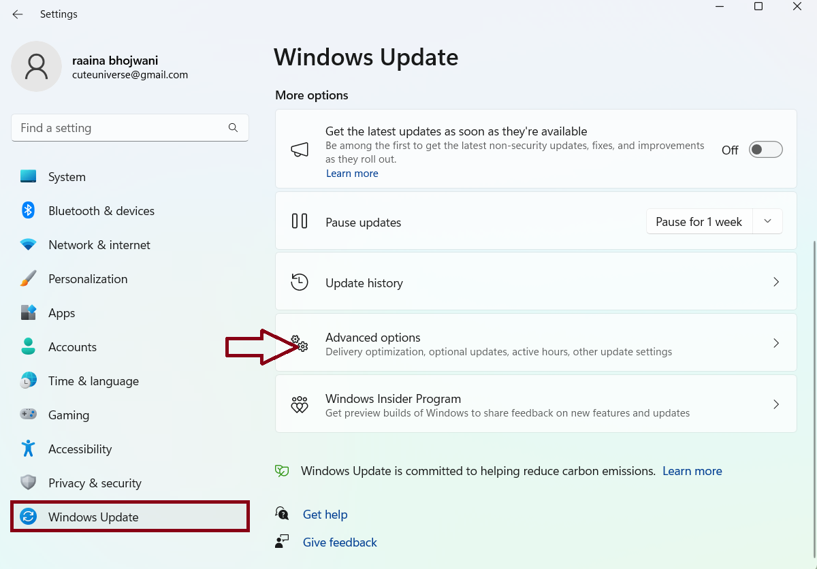The image size is (817, 569).
Task: Select Time & language in the sidebar
Action: (93, 381)
